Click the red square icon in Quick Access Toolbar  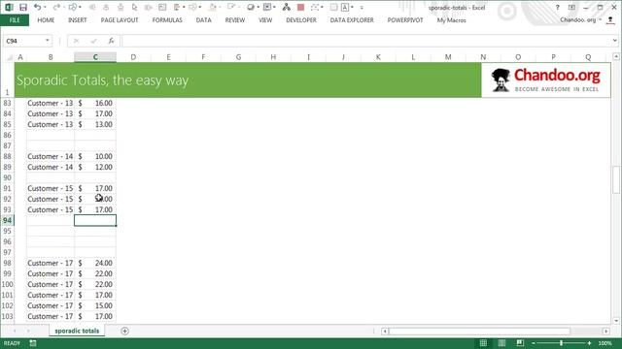(300, 7)
